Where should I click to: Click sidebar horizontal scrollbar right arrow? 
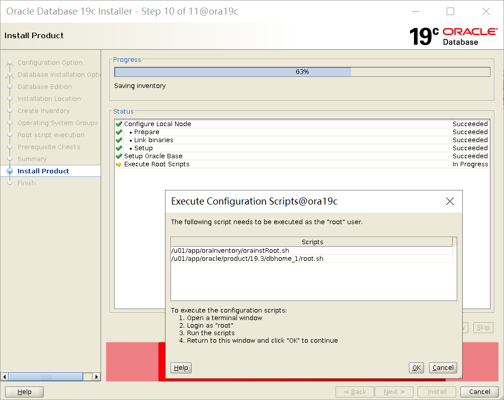pos(97,376)
